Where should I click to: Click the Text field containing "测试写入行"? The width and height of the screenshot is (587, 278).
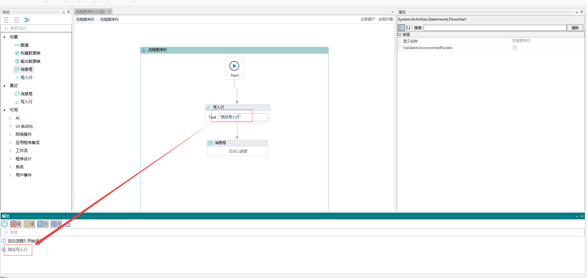point(243,117)
